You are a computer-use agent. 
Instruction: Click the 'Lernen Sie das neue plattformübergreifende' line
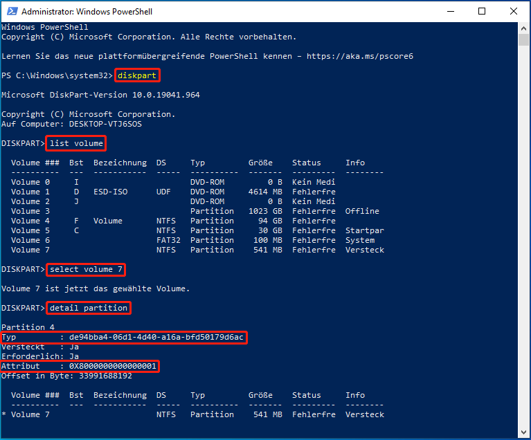pos(207,56)
